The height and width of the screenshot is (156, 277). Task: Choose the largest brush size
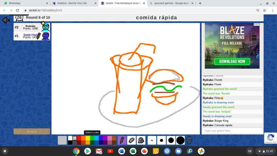180,140
